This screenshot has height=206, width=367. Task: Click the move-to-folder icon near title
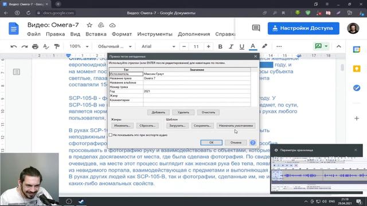[101, 25]
